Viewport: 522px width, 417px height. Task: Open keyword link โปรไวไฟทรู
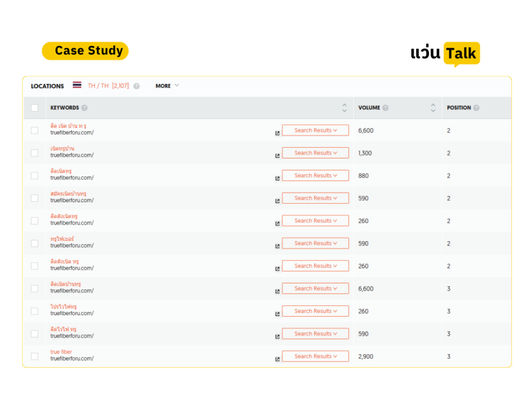(x=64, y=307)
